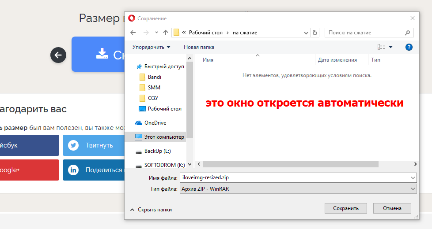This screenshot has height=229, width=432.
Task: Open the Упорядочить dropdown menu
Action: coord(151,47)
